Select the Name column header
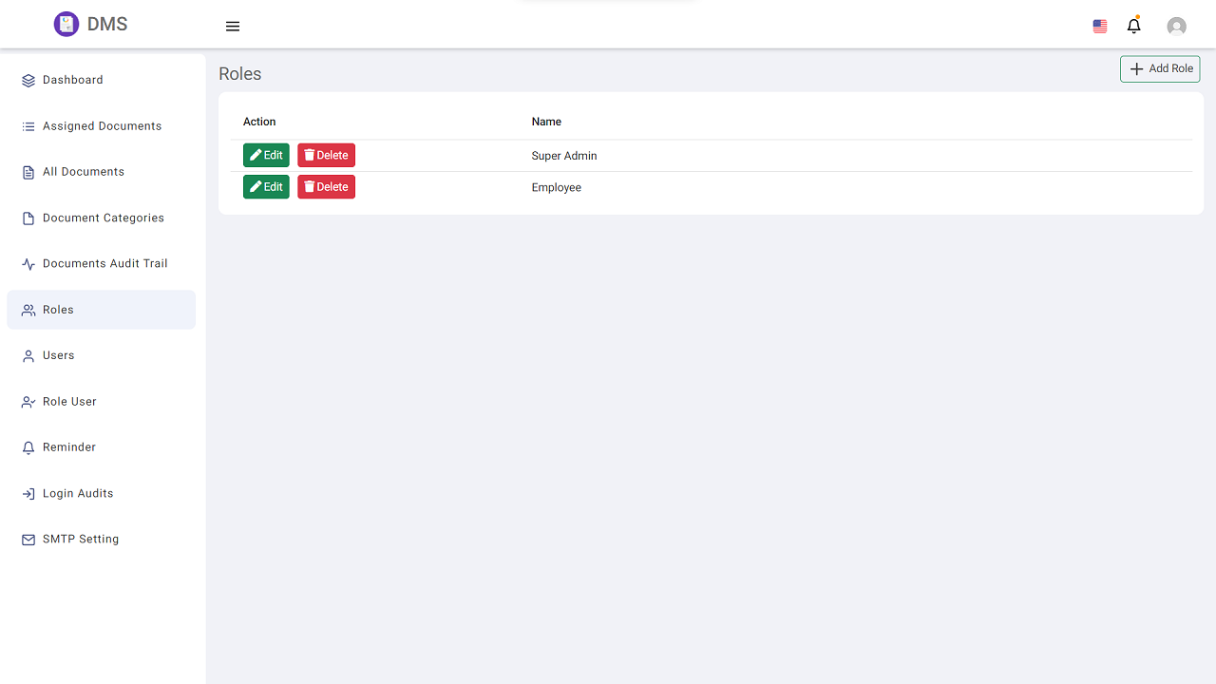This screenshot has height=684, width=1216. (546, 122)
